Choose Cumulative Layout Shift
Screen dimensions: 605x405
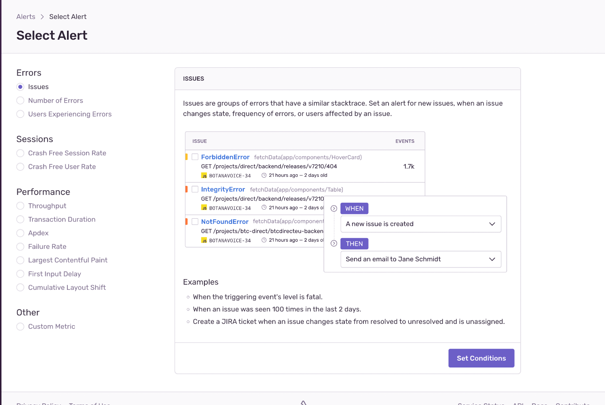click(x=20, y=288)
